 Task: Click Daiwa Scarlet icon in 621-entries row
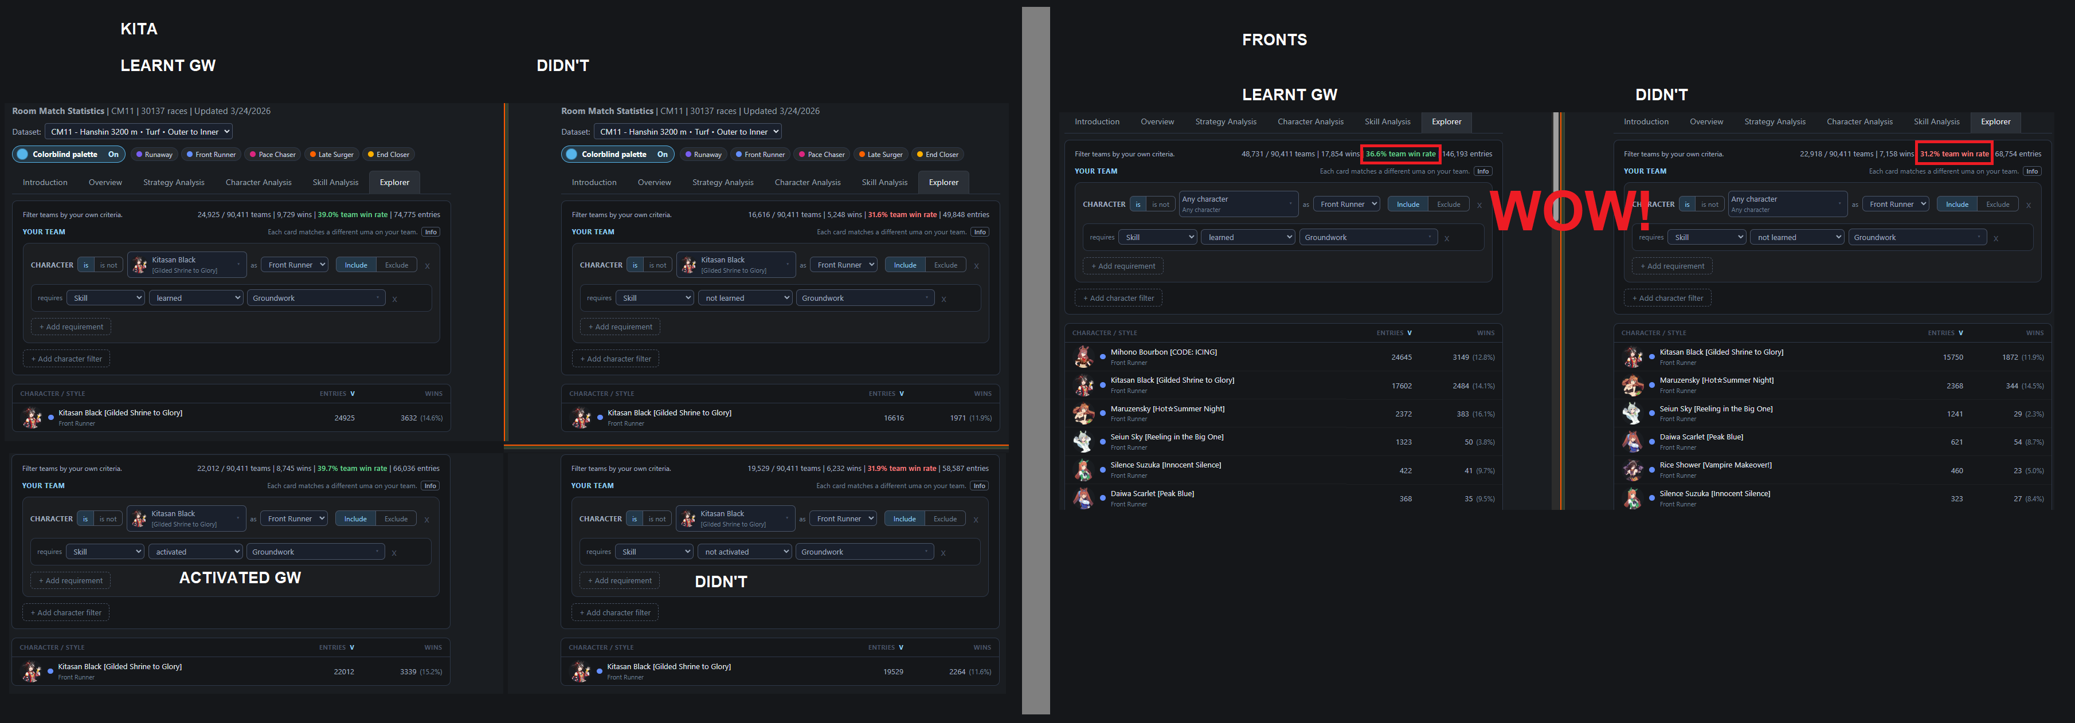click(1633, 441)
